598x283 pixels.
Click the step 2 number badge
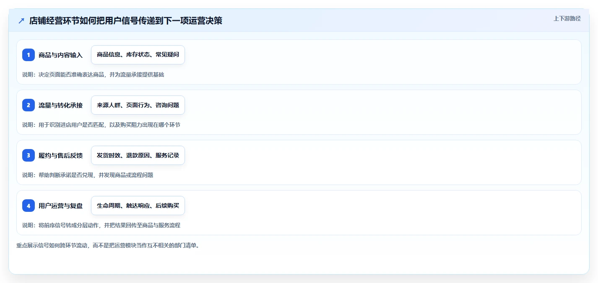tap(29, 105)
